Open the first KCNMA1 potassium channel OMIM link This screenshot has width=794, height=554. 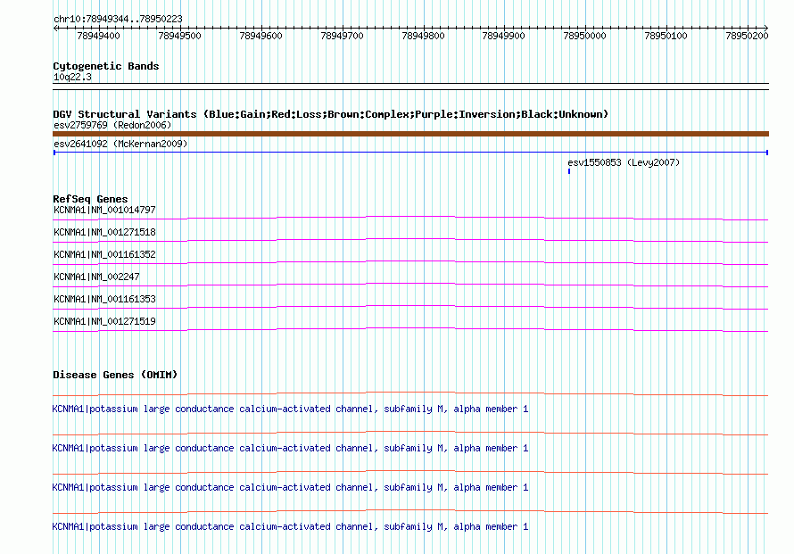(x=290, y=409)
